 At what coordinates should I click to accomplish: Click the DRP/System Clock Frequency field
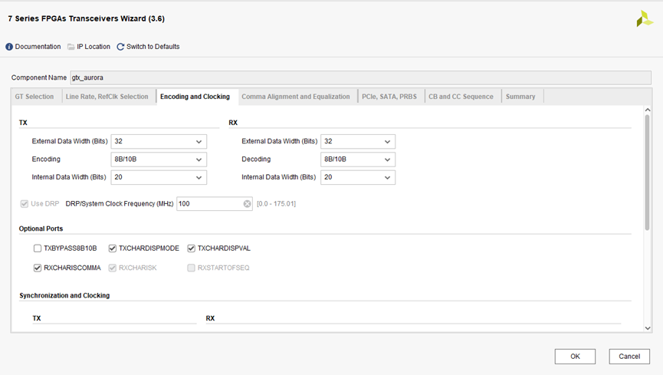tap(208, 204)
